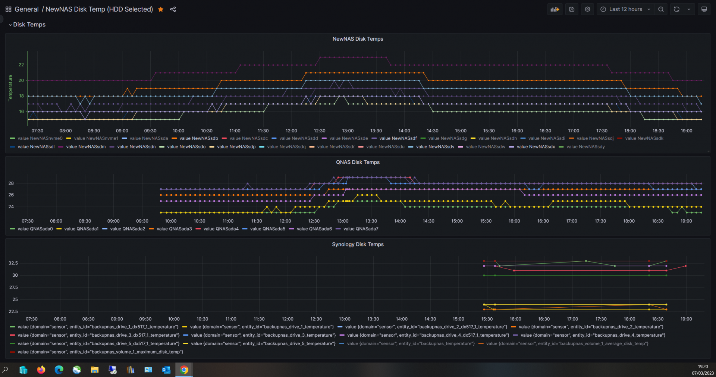Click the backupnas_volume_1_average_disk_temp legend label
716x377 pixels.
567,344
